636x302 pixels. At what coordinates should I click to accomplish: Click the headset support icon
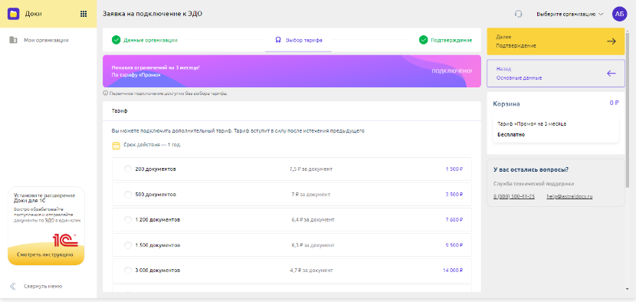[518, 14]
